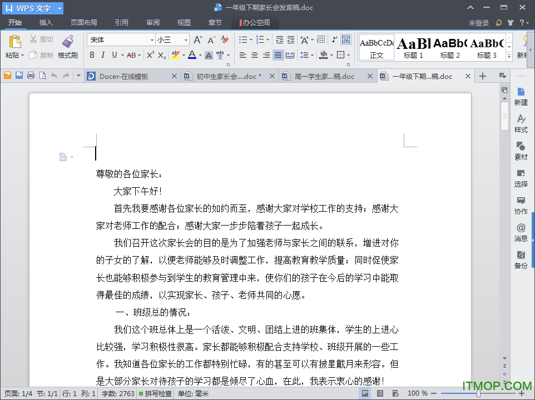This screenshot has height=400, width=535.
Task: Click the Save icon in quick access toolbar
Action: pos(19,76)
